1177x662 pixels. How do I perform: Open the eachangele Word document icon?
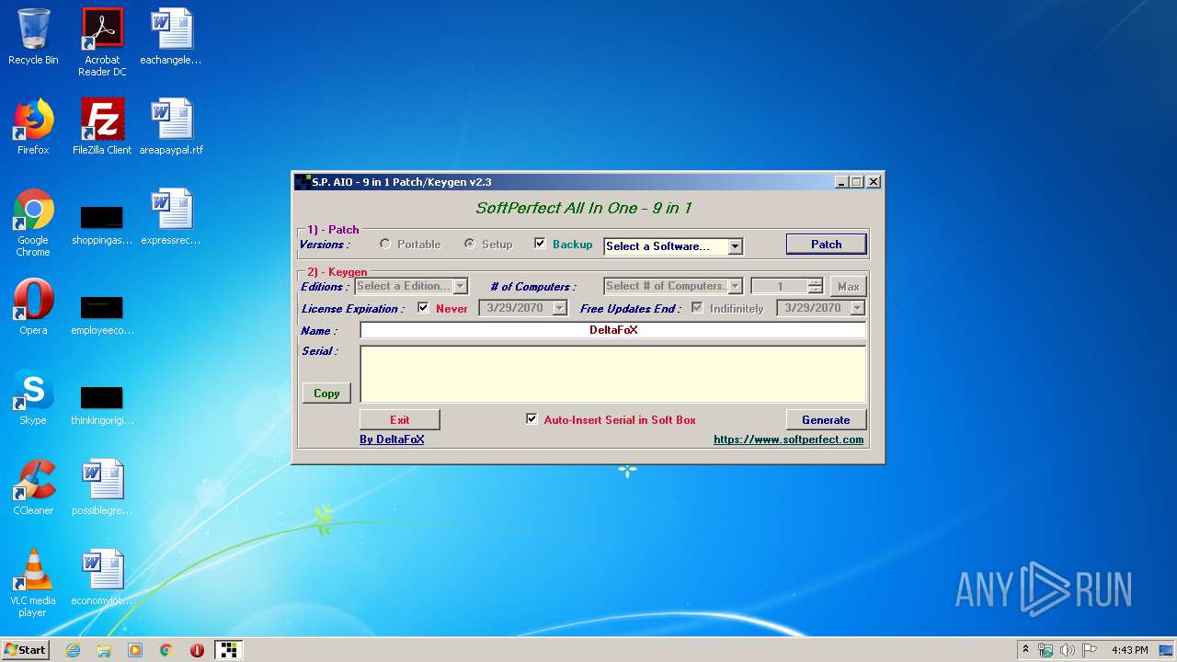point(171,37)
